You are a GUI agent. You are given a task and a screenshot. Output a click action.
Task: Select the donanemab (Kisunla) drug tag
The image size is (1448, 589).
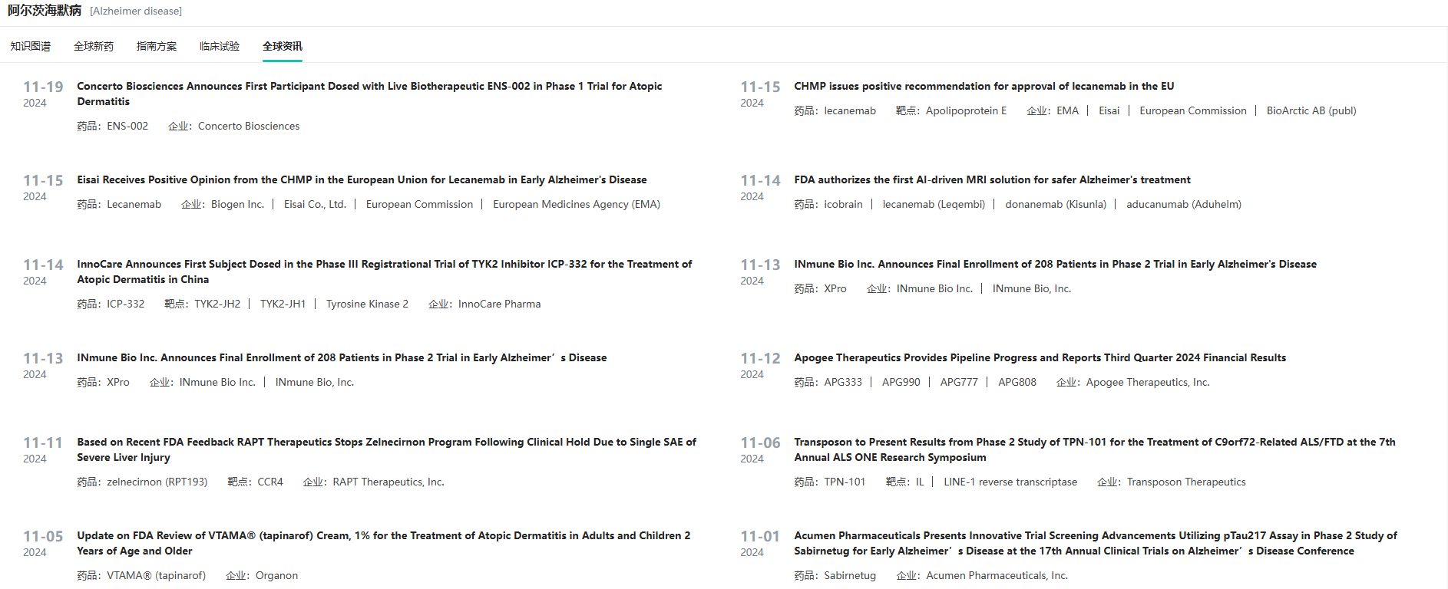pyautogui.click(x=1056, y=205)
